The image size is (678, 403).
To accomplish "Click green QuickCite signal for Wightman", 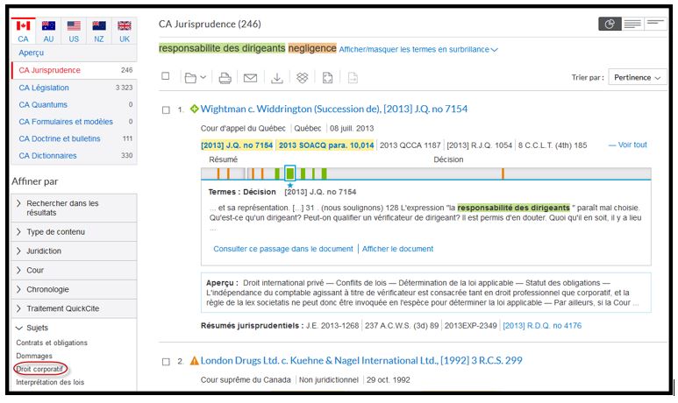I will point(194,109).
